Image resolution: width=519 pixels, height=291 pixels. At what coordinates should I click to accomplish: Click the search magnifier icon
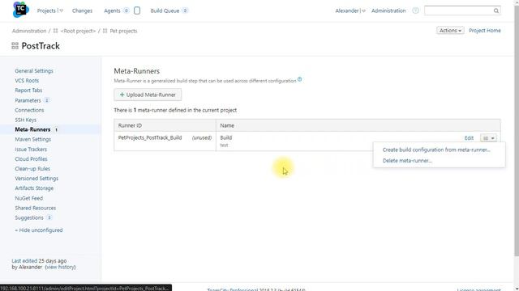[495, 11]
